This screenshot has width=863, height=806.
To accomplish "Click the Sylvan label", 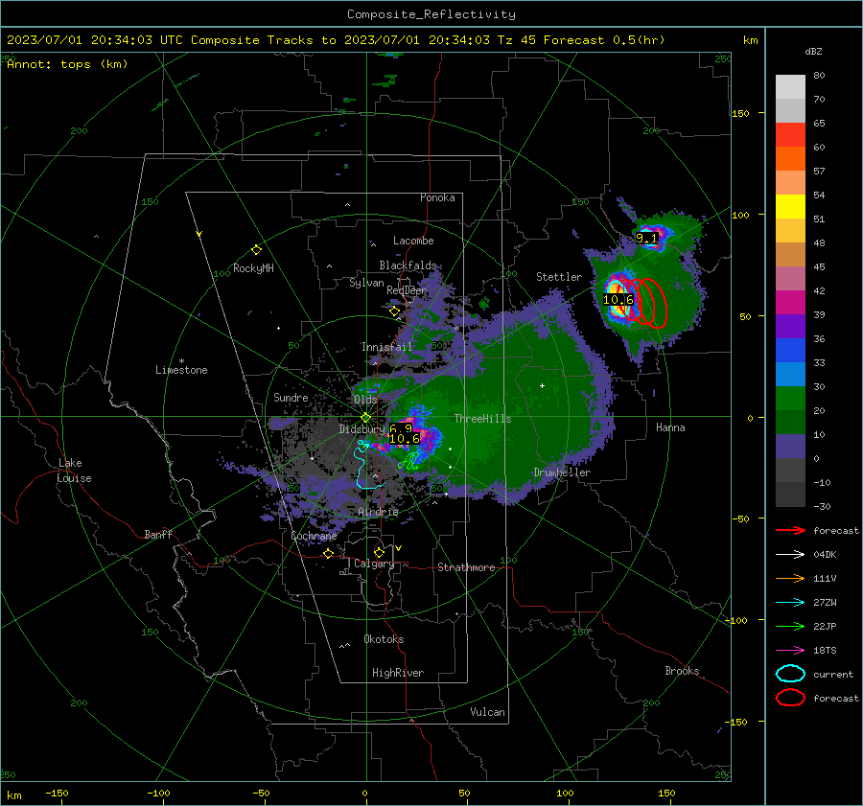I will tap(366, 283).
